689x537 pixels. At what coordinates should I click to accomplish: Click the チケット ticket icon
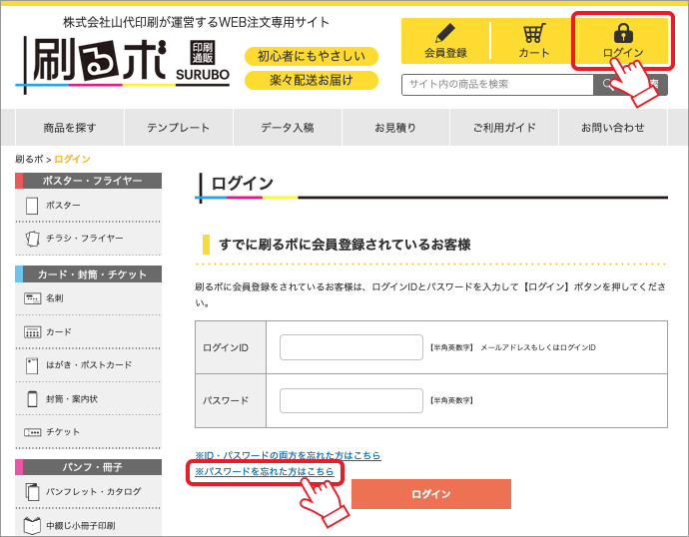click(x=33, y=432)
